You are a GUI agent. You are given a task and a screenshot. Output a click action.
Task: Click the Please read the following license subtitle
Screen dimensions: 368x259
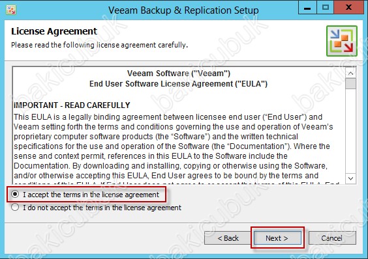[100, 45]
